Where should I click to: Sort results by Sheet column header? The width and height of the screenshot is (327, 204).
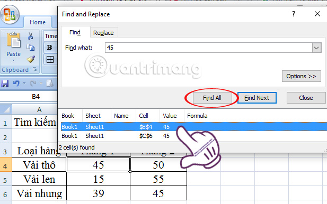click(96, 116)
